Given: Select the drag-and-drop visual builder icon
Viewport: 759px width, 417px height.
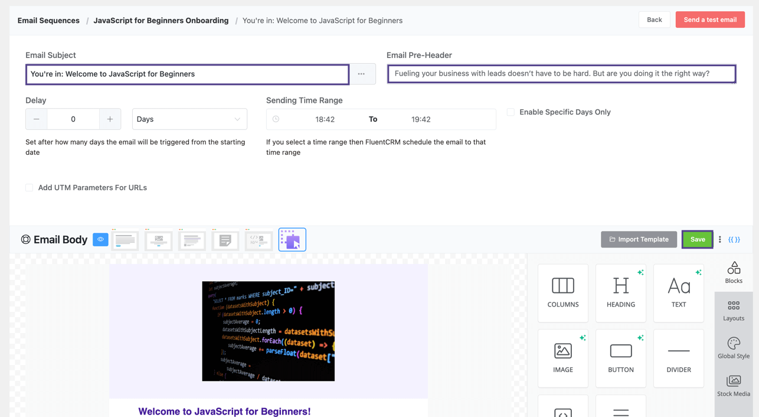Looking at the screenshot, I should point(292,239).
